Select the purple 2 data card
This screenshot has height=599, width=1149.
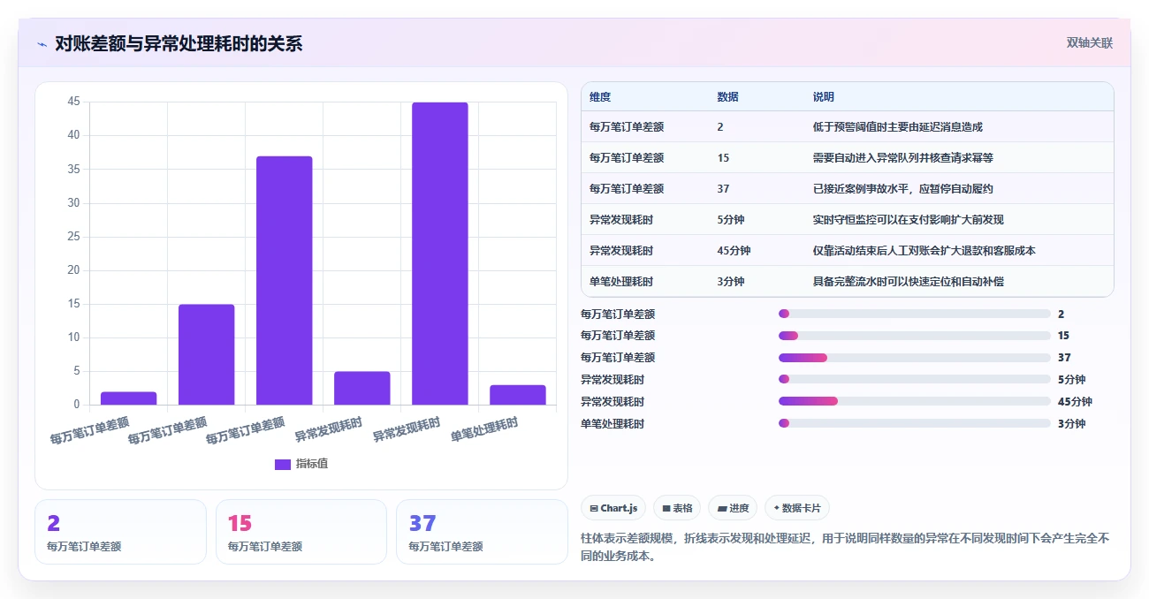coord(120,532)
